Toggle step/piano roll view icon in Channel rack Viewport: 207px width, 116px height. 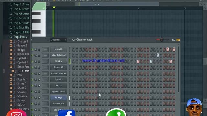click(x=178, y=40)
